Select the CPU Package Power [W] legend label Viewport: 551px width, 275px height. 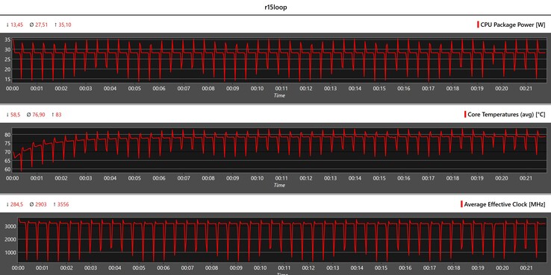pos(513,25)
